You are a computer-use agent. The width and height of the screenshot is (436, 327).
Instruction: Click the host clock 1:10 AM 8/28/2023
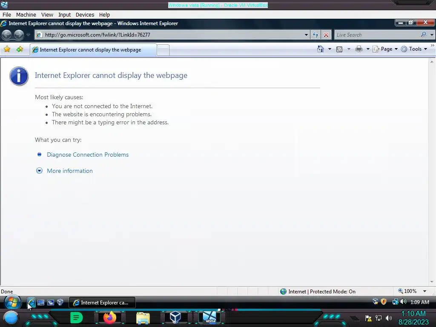coord(413,318)
